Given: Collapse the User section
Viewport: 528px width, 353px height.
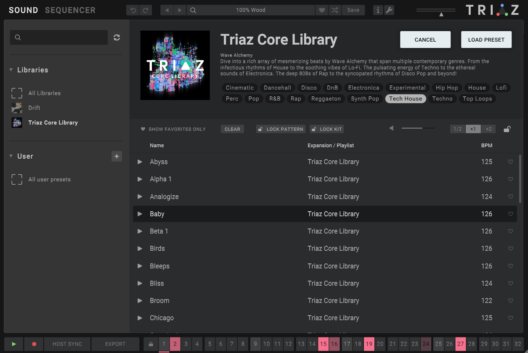Looking at the screenshot, I should (11, 156).
